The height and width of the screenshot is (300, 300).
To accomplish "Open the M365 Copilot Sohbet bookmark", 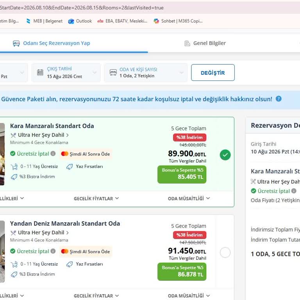I will tap(178, 21).
